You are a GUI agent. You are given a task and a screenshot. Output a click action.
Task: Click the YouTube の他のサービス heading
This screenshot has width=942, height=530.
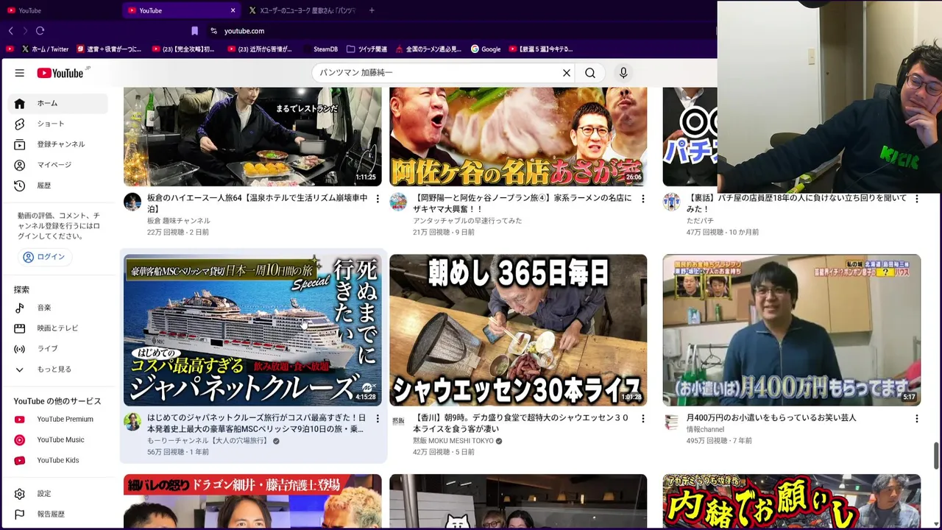click(x=57, y=401)
